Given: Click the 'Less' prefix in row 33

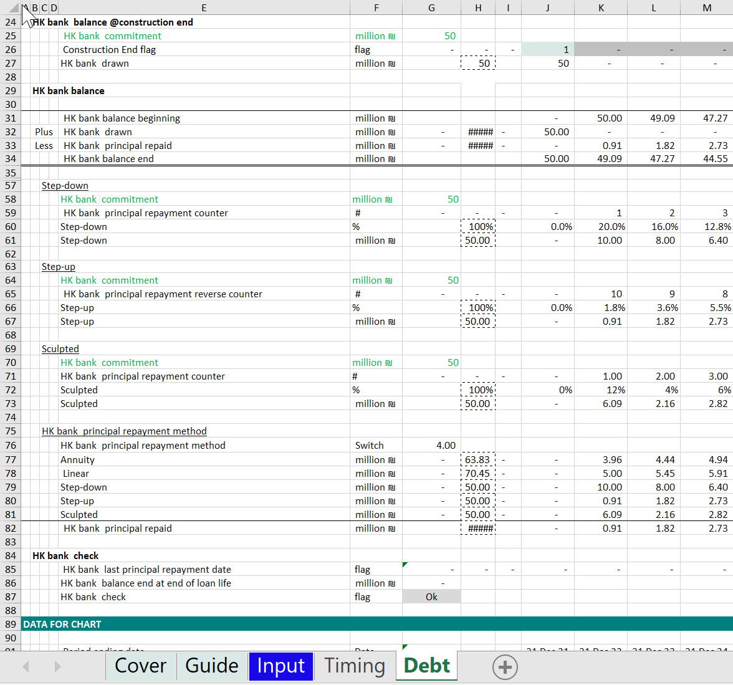Looking at the screenshot, I should pos(44,146).
